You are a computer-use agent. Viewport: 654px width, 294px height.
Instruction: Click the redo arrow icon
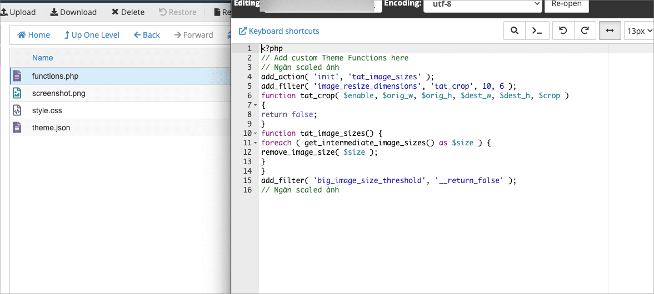click(585, 31)
